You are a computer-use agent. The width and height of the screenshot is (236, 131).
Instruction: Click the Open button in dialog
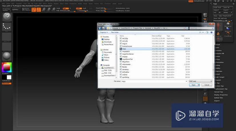point(193,85)
